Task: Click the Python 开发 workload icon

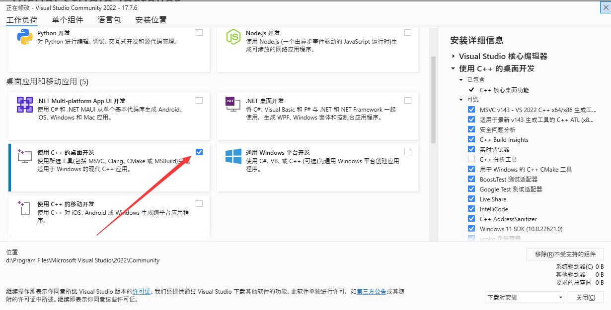Action: click(x=24, y=37)
